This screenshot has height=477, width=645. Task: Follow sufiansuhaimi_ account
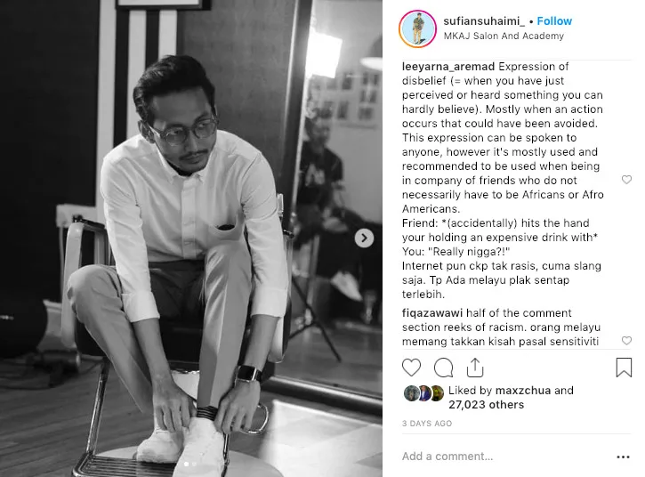click(x=554, y=21)
